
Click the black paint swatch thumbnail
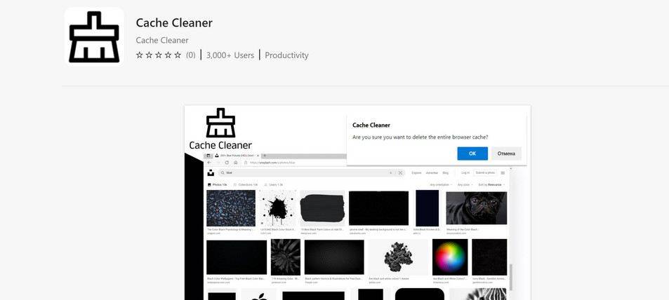pyautogui.click(x=322, y=208)
